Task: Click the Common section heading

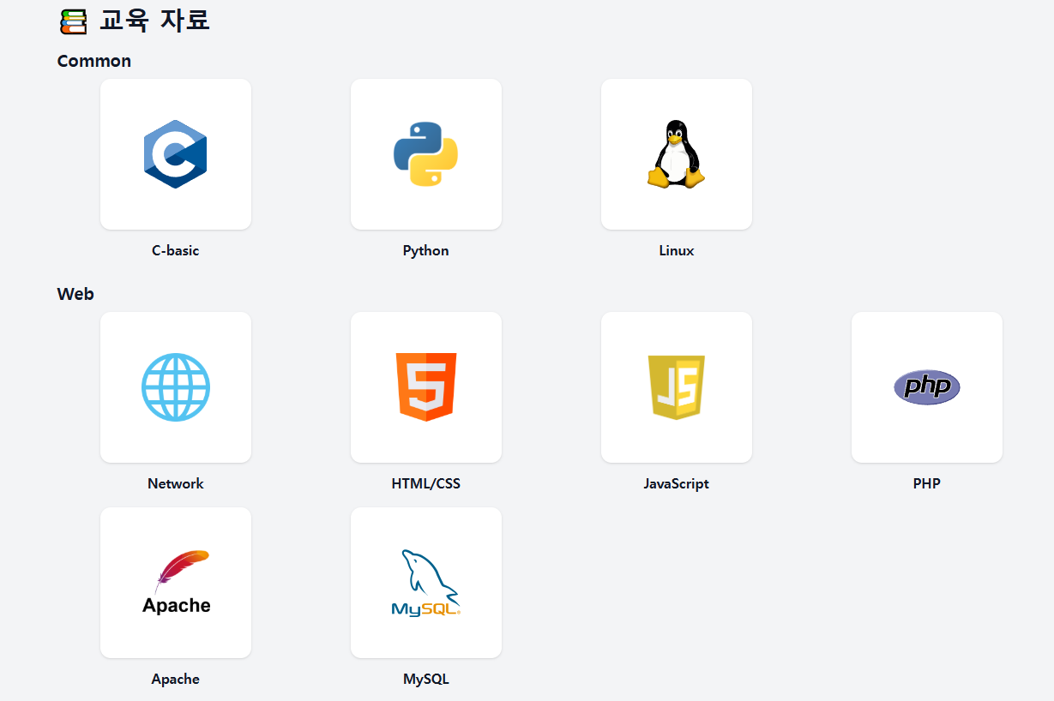Action: (94, 61)
